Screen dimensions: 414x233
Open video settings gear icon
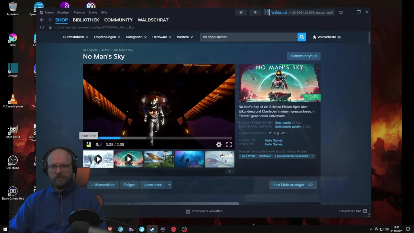[x=219, y=145]
